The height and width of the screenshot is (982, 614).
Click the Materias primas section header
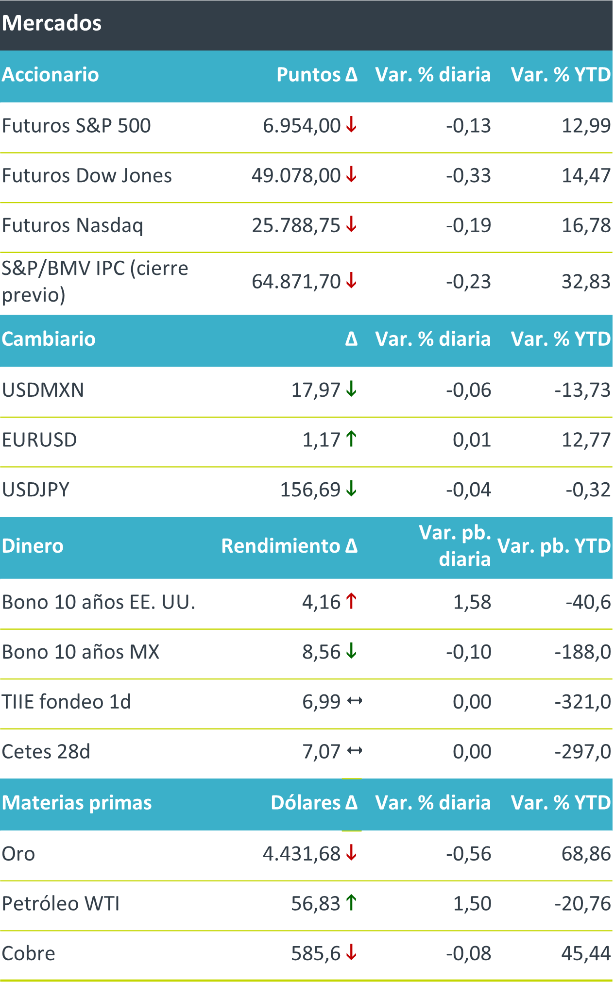77,803
